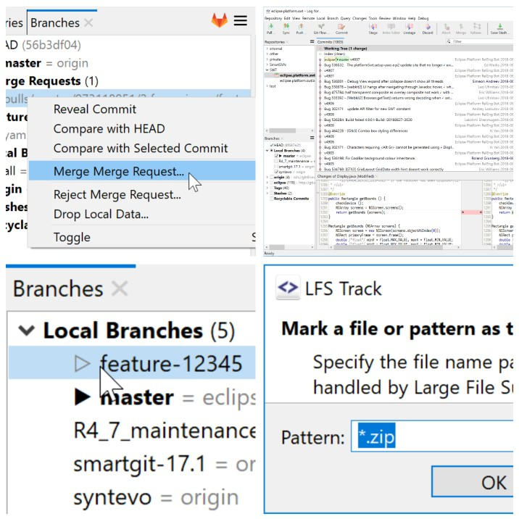Click the search icon in the Filter field

[449, 41]
